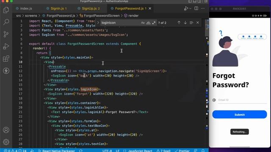Click the at-sign icon in Email field
This screenshot has height=152, width=271.
[214, 100]
